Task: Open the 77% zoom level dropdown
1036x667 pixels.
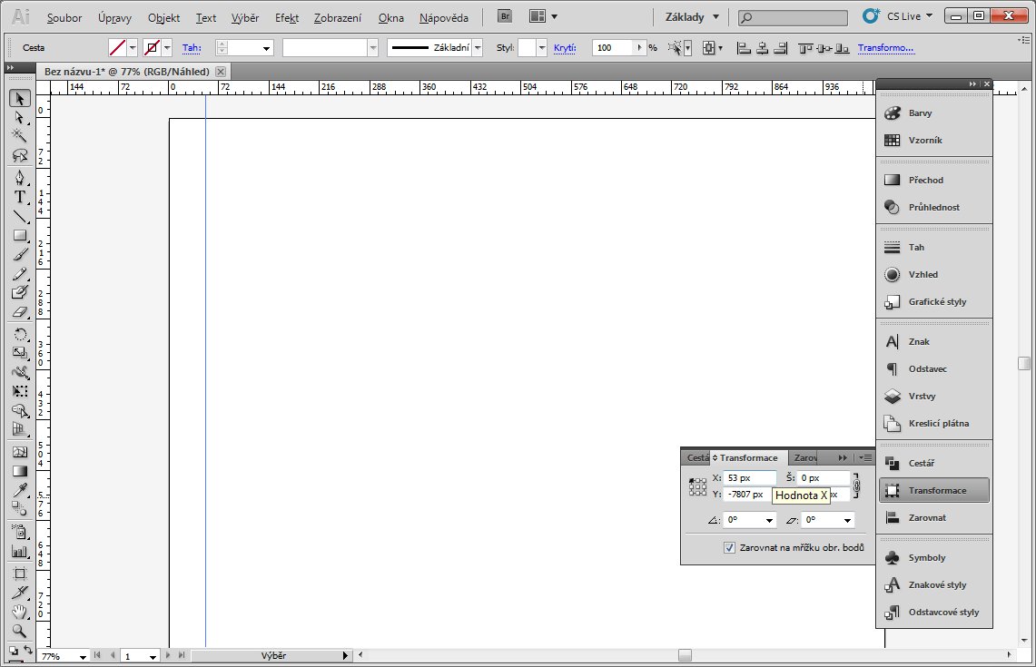Action: pos(83,656)
